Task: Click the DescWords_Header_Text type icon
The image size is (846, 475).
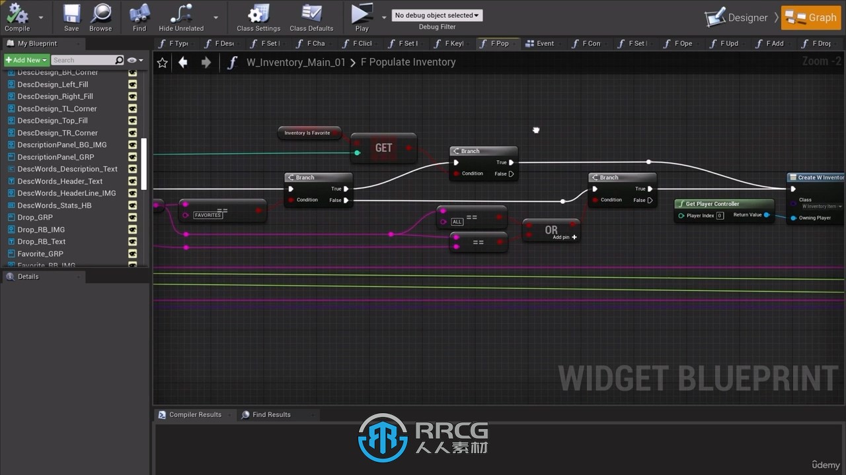Action: pos(11,181)
